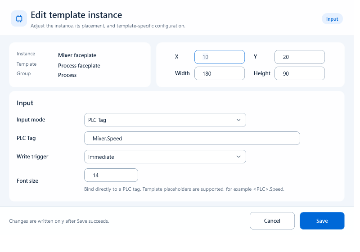
Task: Click the Process group value
Action: coord(67,75)
